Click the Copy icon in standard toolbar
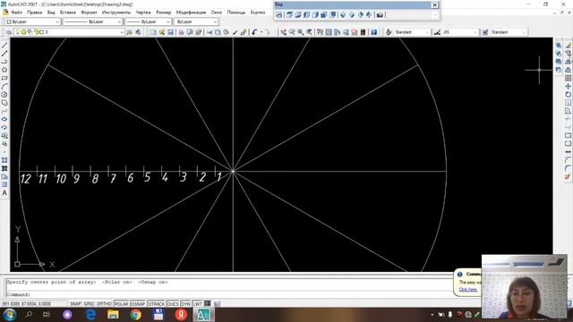Screen dimensions: 573x322 (218, 32)
